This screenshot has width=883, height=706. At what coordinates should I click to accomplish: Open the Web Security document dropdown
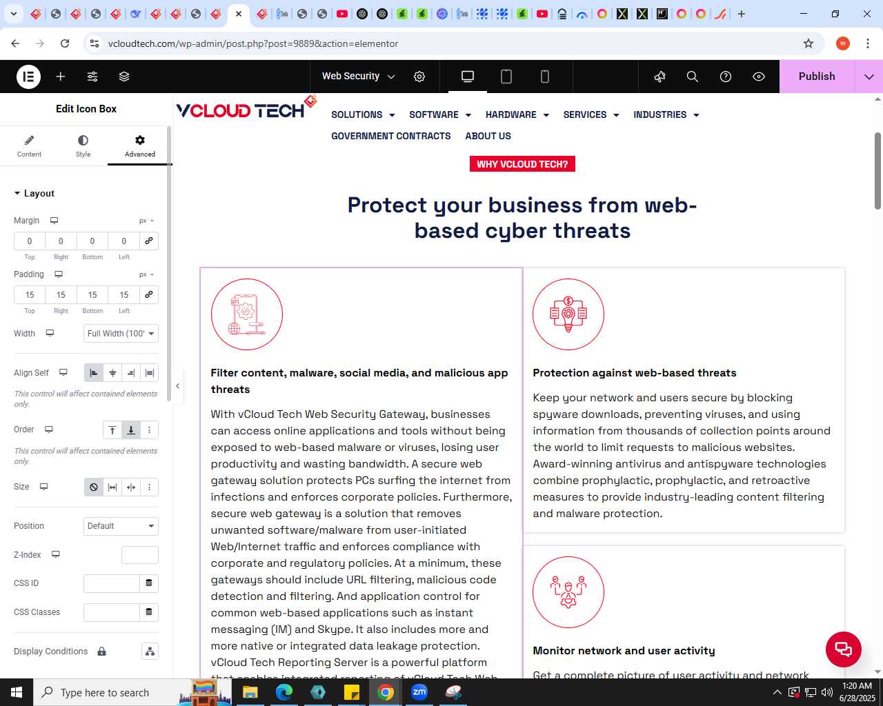(358, 77)
